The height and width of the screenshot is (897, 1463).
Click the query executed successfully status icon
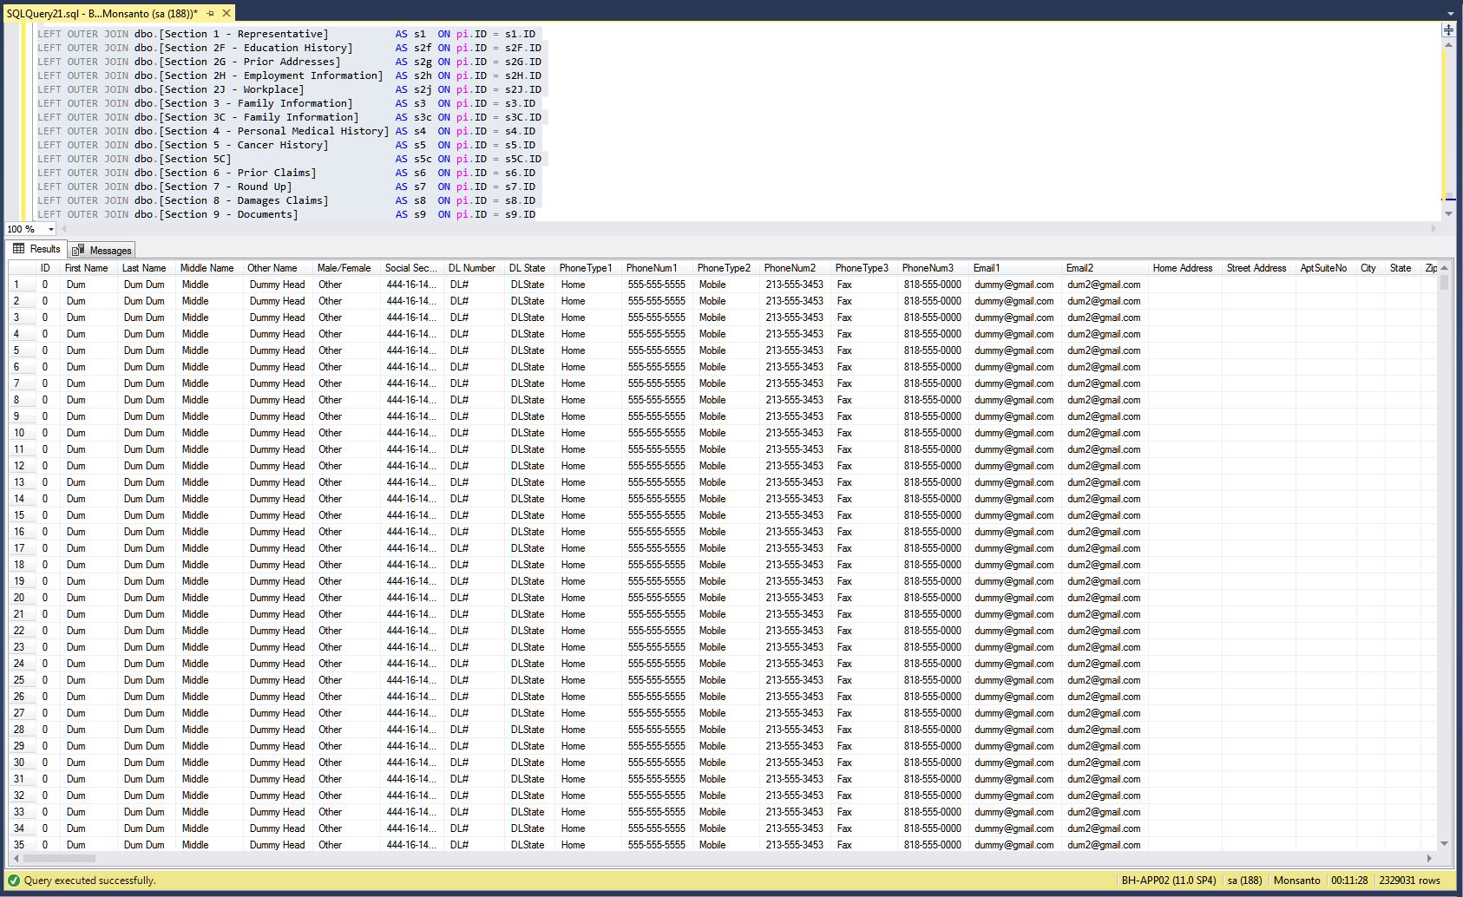coord(14,881)
